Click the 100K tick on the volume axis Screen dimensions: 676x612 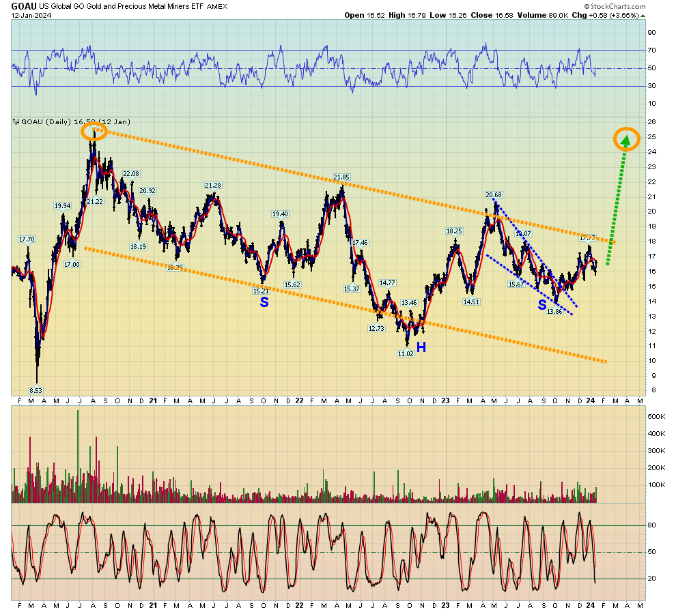click(657, 485)
